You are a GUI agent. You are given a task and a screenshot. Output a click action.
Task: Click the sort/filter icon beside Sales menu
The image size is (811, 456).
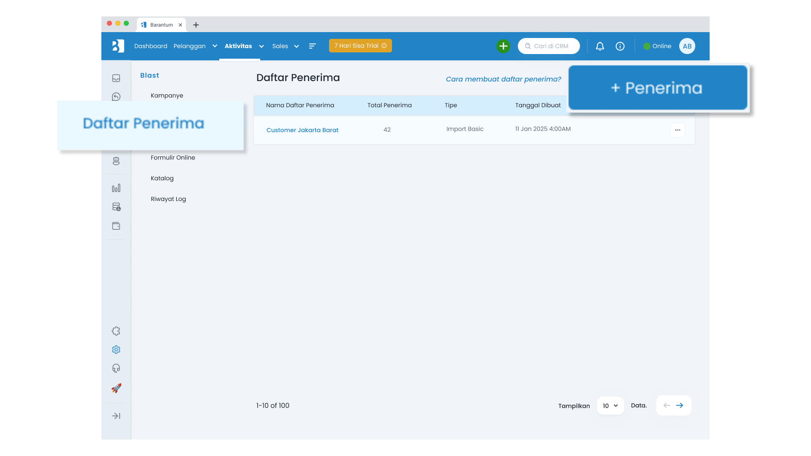(313, 46)
